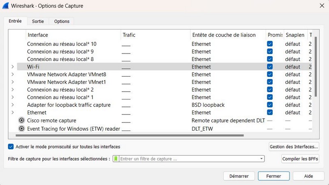Disable promiscuous mode on all interfaces checkbox
This screenshot has width=329, height=185.
click(x=11, y=147)
